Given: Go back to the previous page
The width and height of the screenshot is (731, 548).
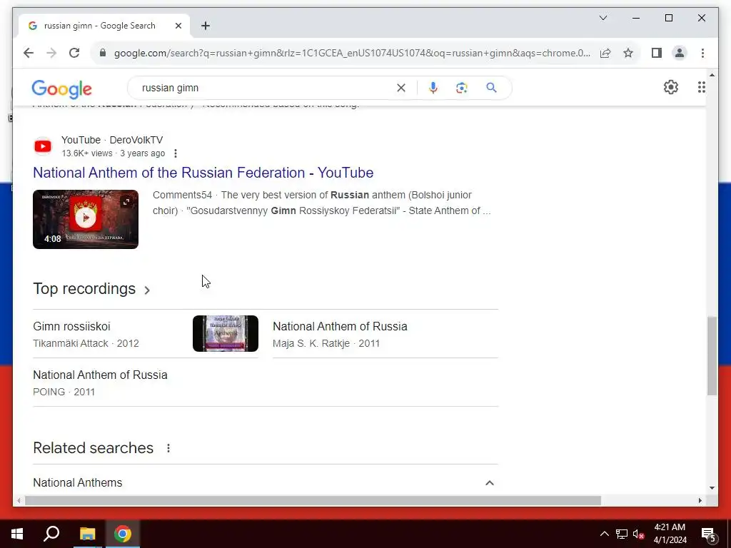Looking at the screenshot, I should 29,53.
